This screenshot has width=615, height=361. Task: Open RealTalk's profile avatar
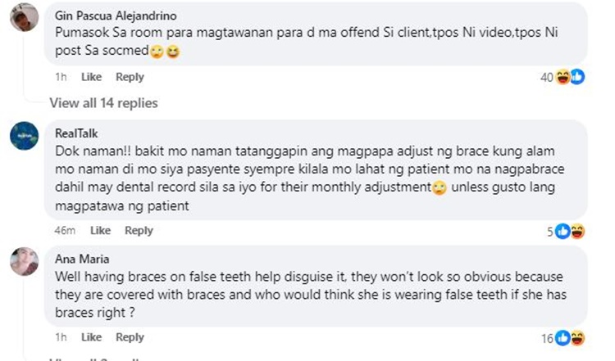click(x=25, y=136)
